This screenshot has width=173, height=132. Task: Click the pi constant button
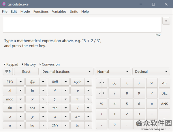(x=78, y=99)
